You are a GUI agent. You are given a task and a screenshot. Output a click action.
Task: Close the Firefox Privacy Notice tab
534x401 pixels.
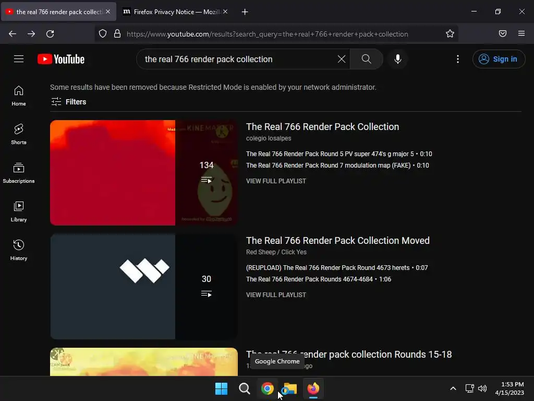(x=225, y=11)
